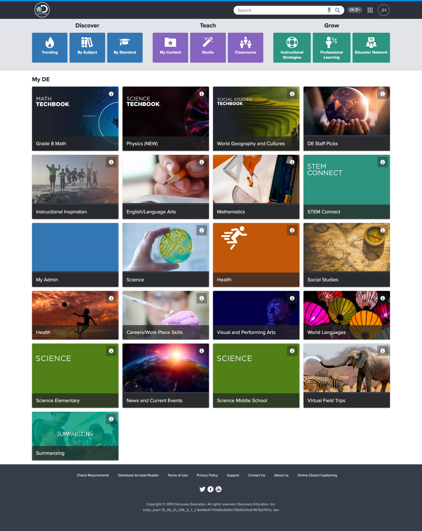Open the English/Language Arts card
The height and width of the screenshot is (531, 422).
pos(166,187)
